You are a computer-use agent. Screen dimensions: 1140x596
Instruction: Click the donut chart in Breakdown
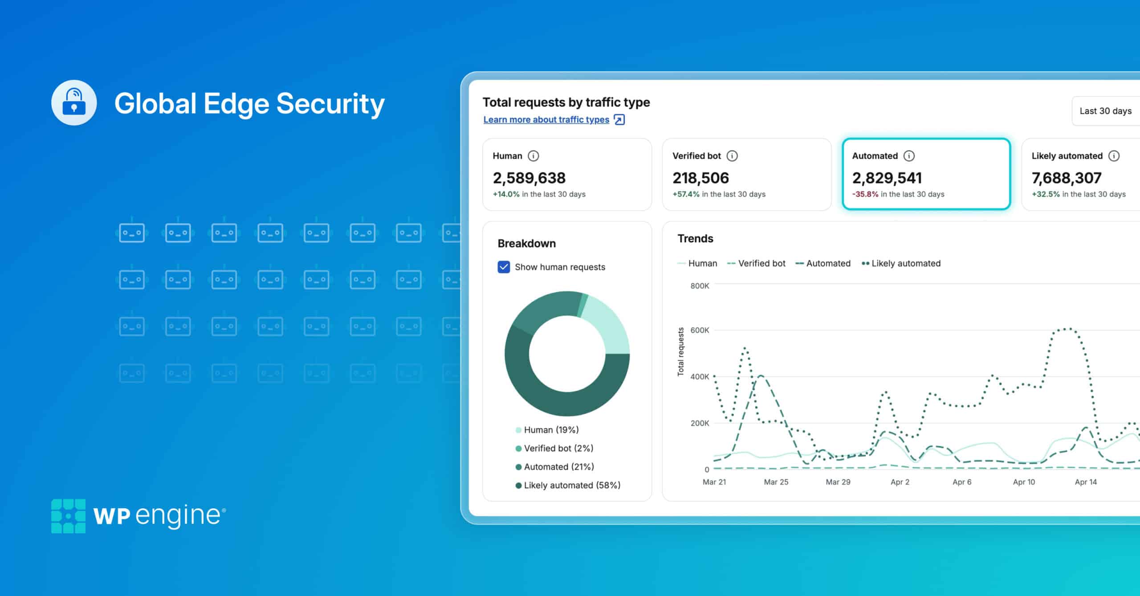pos(567,354)
